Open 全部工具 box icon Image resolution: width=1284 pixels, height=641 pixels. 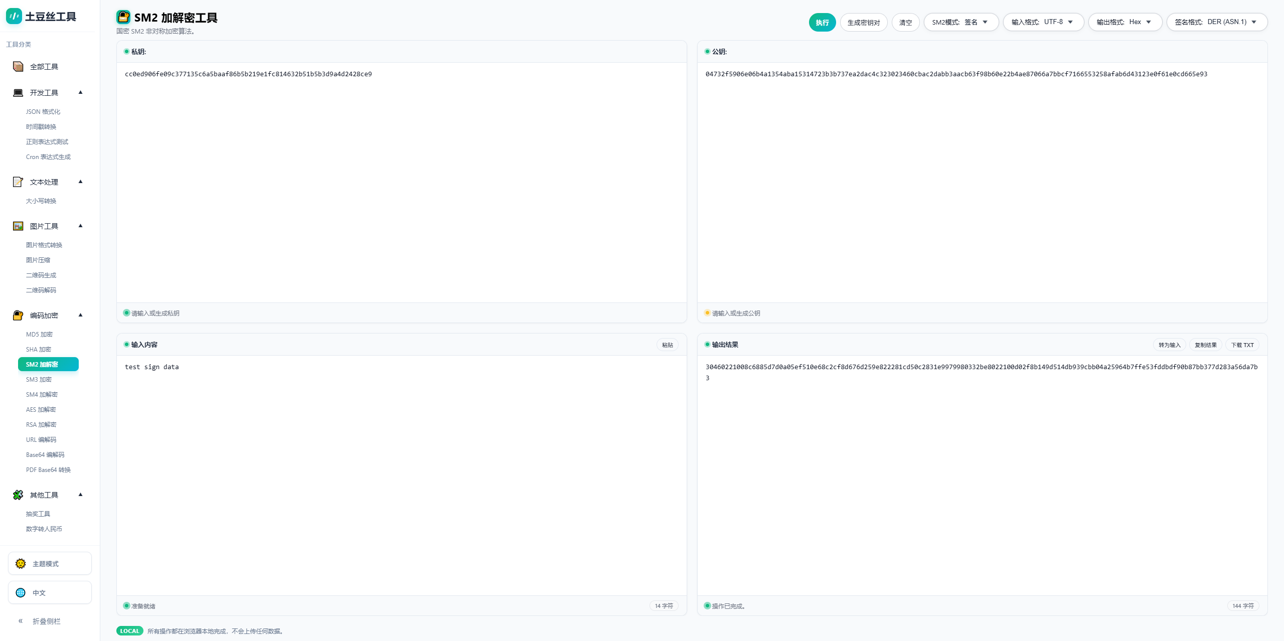click(x=18, y=67)
